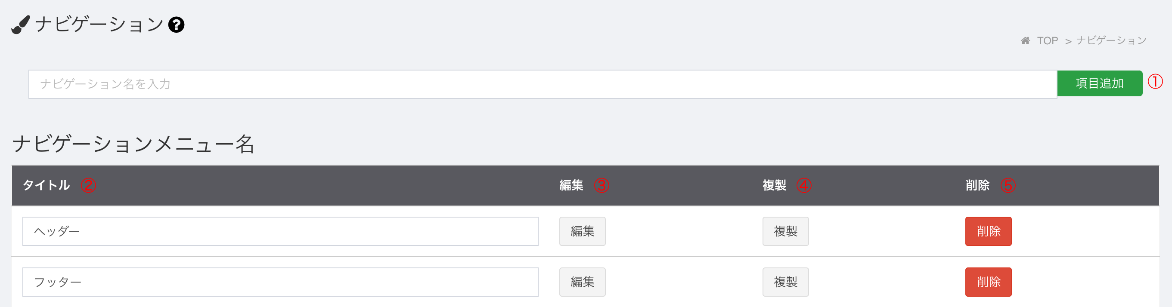The image size is (1172, 307).
Task: Click the help question mark icon
Action: pyautogui.click(x=176, y=25)
